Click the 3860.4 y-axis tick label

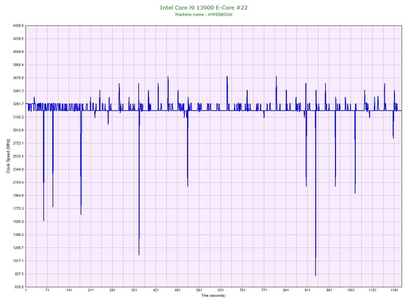18,64
